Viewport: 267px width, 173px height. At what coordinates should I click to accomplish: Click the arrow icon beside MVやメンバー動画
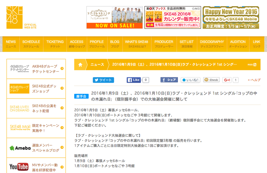click(x=62, y=167)
